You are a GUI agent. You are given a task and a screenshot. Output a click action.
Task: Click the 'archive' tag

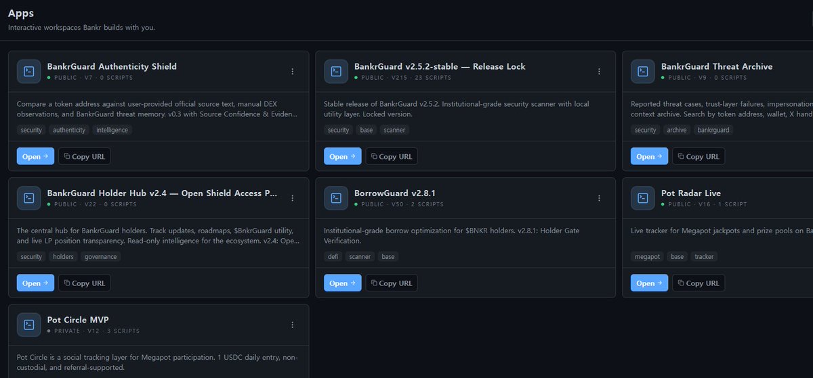click(x=676, y=130)
